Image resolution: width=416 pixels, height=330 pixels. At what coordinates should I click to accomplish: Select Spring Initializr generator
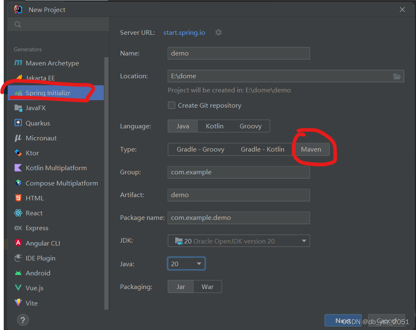coord(56,93)
